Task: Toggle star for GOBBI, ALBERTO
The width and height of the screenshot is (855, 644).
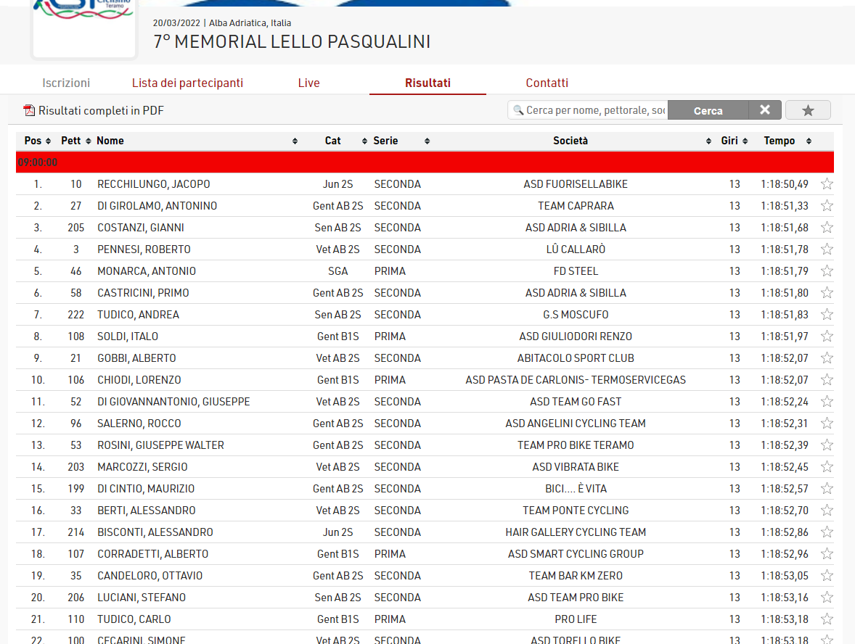Action: [827, 358]
